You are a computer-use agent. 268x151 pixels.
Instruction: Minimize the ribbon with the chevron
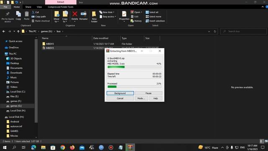point(263,7)
